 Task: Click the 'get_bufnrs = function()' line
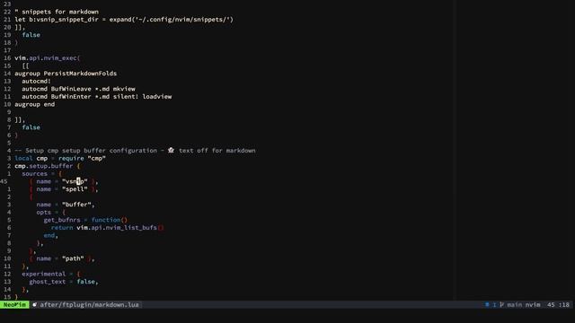(85, 220)
